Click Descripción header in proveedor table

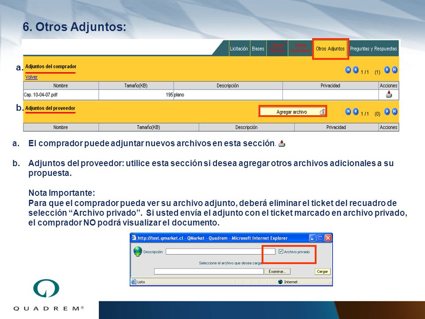point(247,127)
